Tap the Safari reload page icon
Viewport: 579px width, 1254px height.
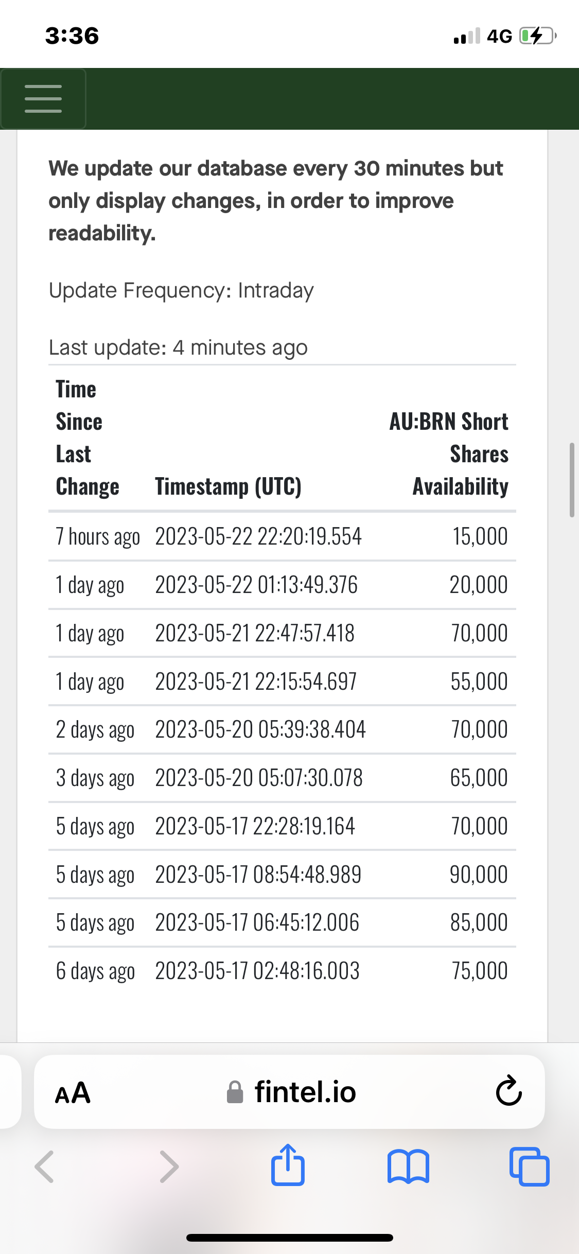pos(508,1090)
